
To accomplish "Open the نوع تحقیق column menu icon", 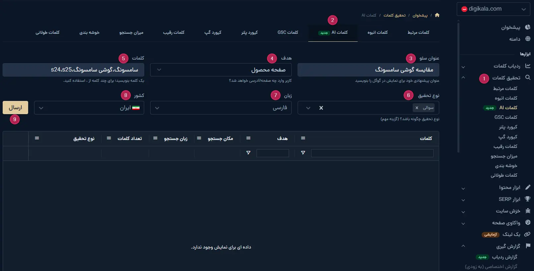I will click(37, 138).
